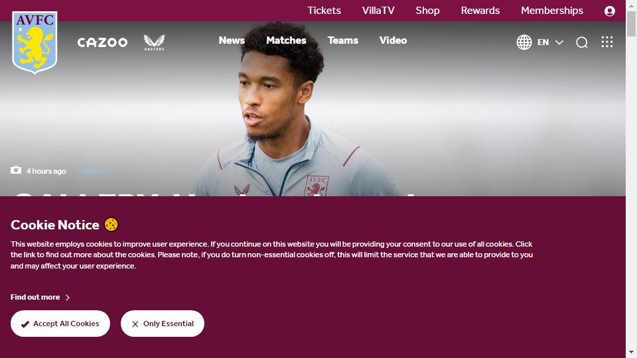Open the nine-dot grid menu icon
This screenshot has width=637, height=358.
pos(607,42)
